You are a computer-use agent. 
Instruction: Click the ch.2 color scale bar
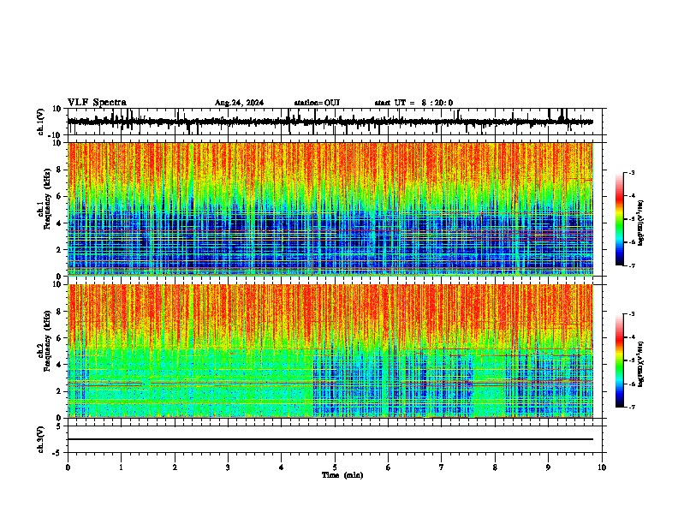620,360
